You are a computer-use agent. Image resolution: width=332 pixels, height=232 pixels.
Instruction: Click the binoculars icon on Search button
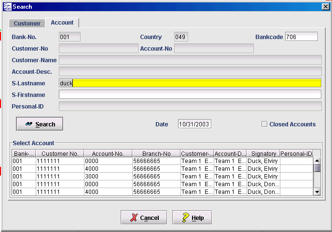click(29, 124)
